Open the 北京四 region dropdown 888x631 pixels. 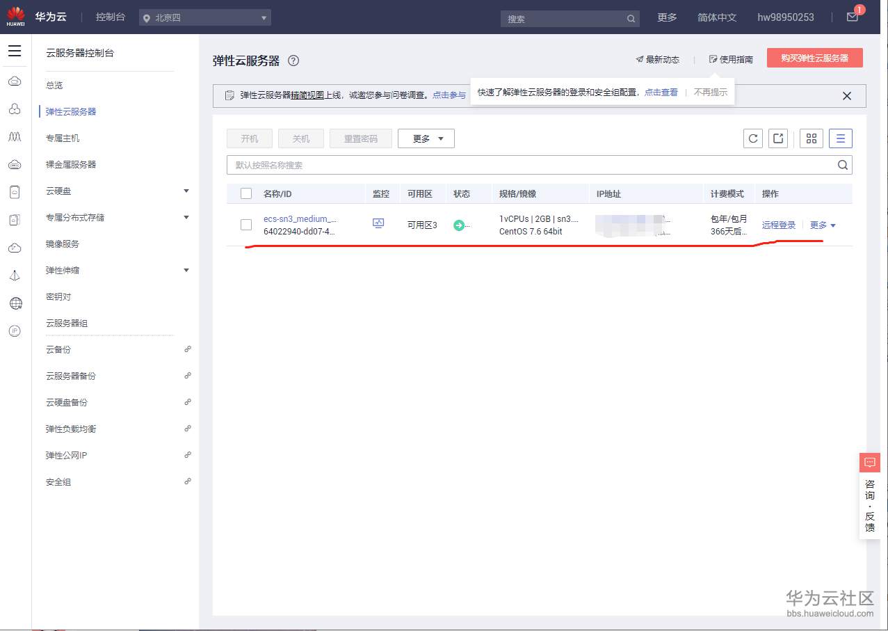pyautogui.click(x=205, y=18)
